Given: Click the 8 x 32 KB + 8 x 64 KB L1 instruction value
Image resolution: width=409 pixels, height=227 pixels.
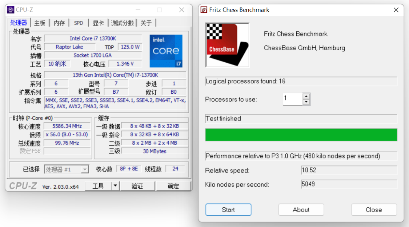Looking at the screenshot, I should pos(155,134).
